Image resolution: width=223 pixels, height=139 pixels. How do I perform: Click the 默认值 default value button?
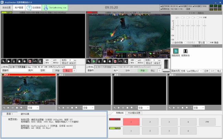(x=202, y=43)
